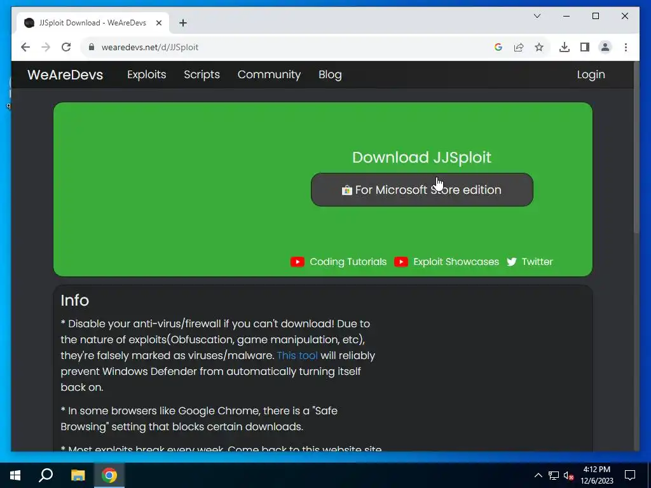The width and height of the screenshot is (651, 488).
Task: Reload the JJSploit page
Action: [66, 47]
